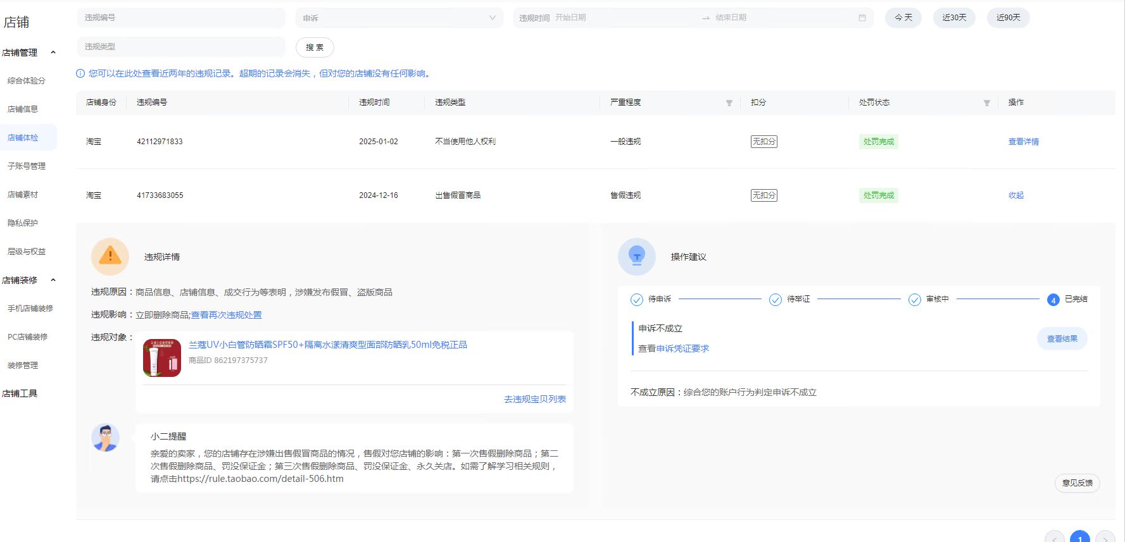
Task: Click the 待举证 step check icon
Action: coord(776,300)
